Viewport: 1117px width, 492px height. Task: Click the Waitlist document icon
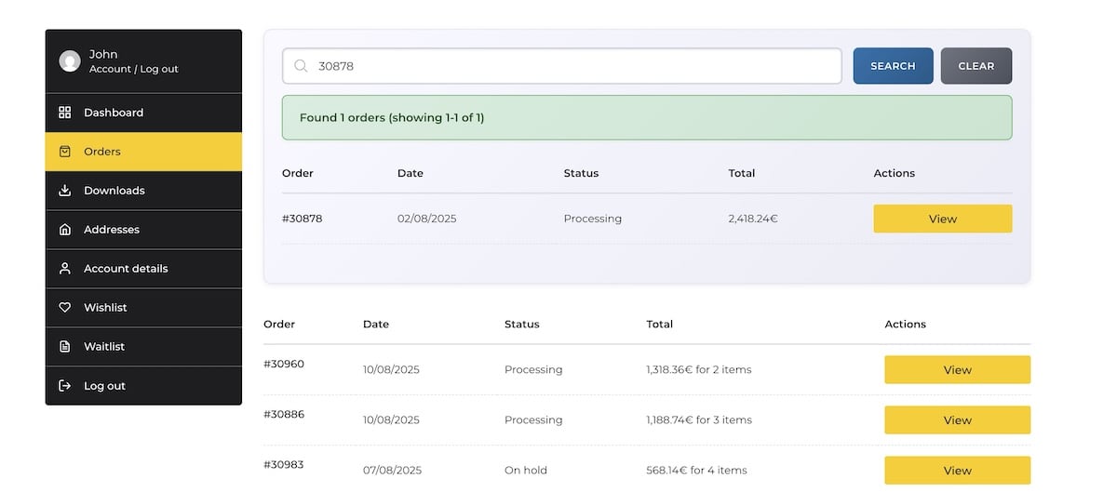65,347
